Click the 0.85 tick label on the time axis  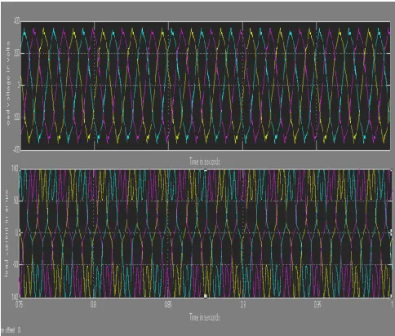168,304
